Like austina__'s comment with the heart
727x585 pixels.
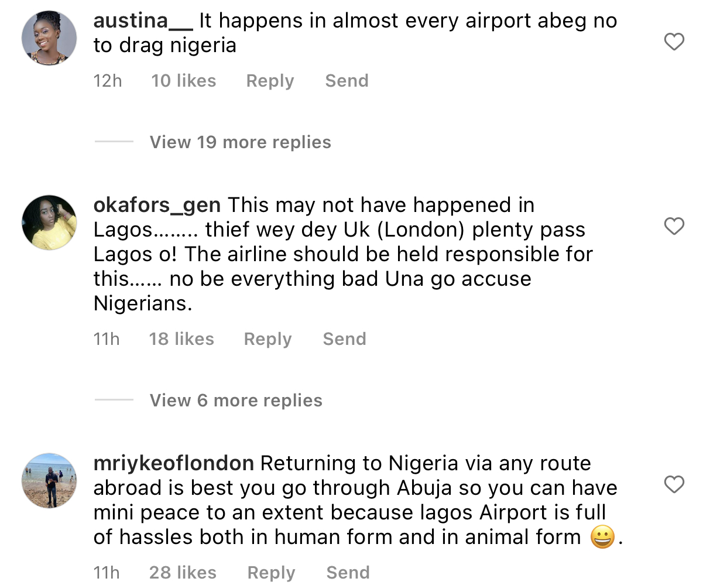[674, 42]
